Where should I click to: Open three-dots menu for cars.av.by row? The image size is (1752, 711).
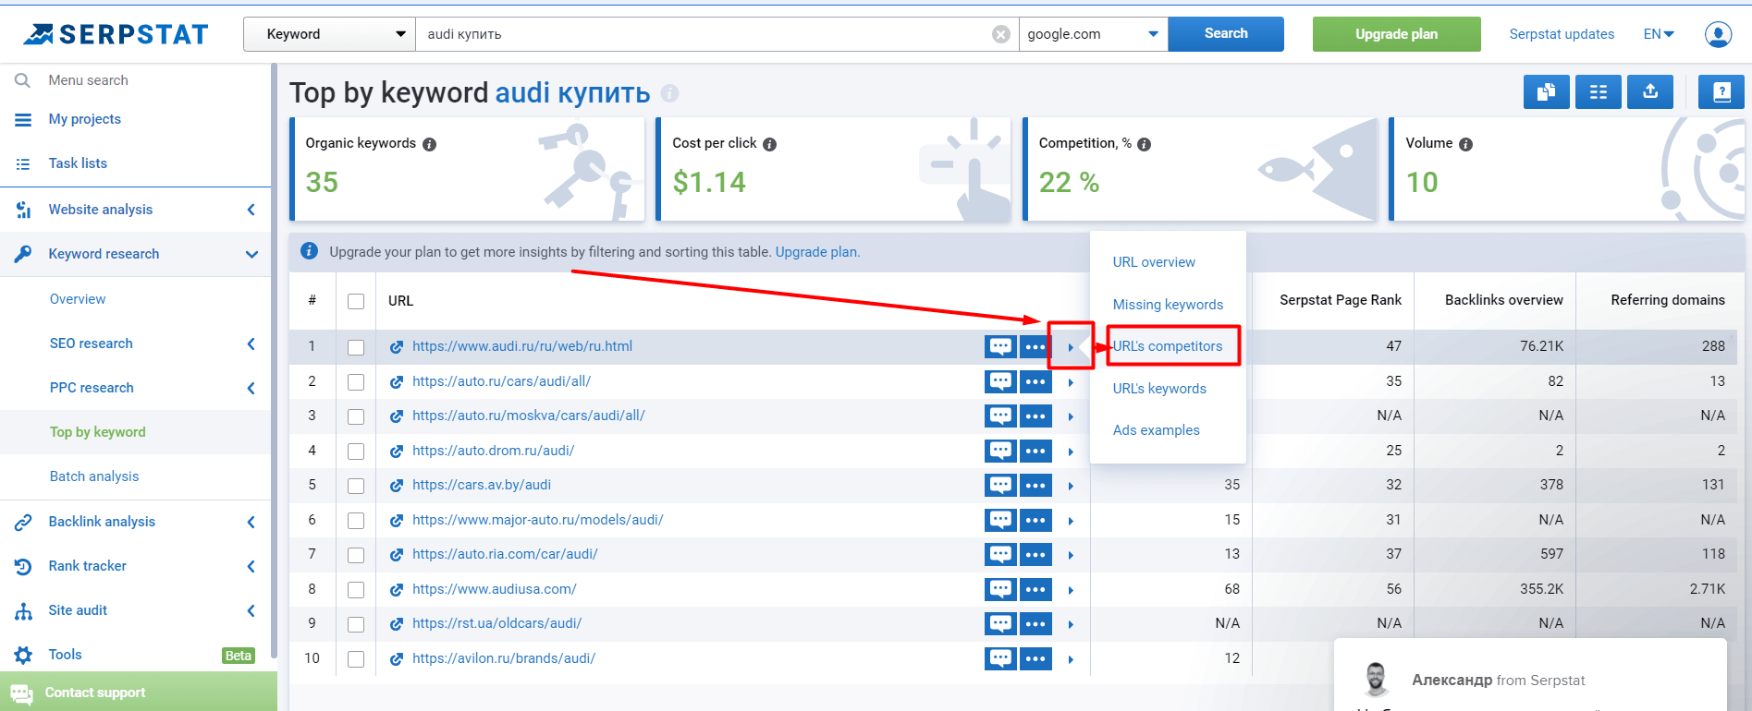click(1035, 485)
